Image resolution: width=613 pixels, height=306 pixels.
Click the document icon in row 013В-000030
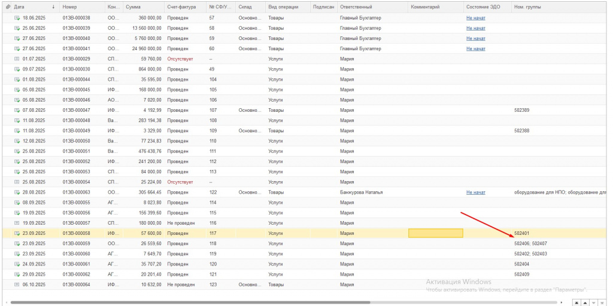click(x=17, y=69)
